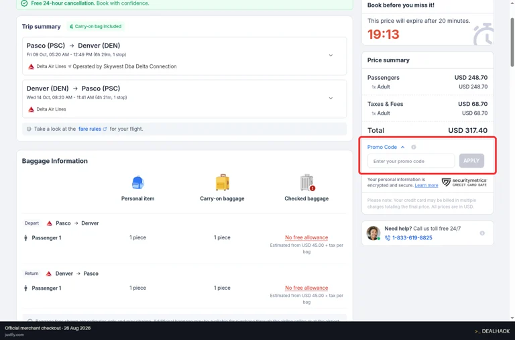Viewport: 515px width, 340px height.
Task: Expand the Denver to Pasco flight details
Action: tap(331, 98)
